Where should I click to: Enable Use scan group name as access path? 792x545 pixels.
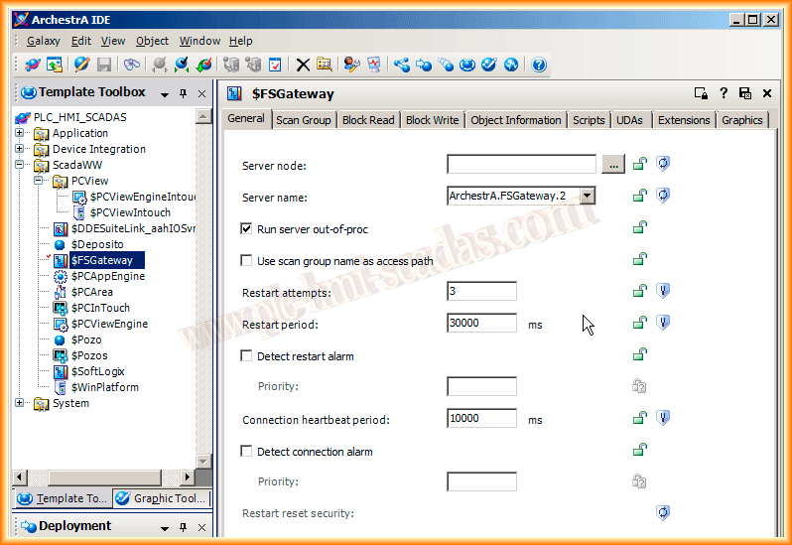[x=247, y=260]
